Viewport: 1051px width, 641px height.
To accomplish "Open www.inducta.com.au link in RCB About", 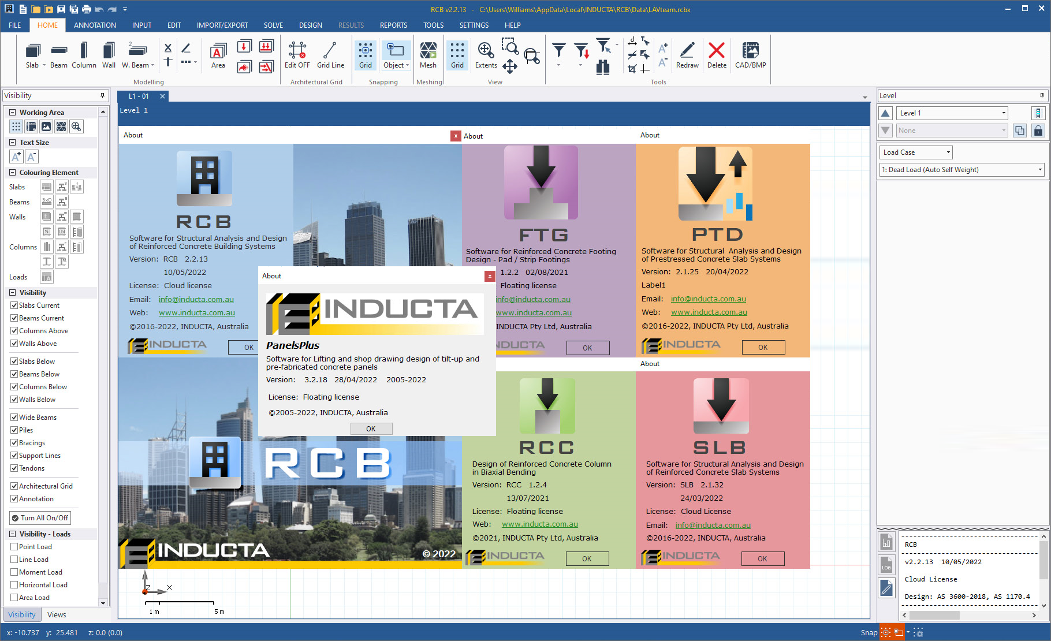I will pos(197,313).
